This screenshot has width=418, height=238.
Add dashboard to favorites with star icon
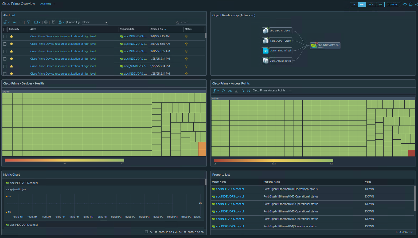[x=405, y=5]
